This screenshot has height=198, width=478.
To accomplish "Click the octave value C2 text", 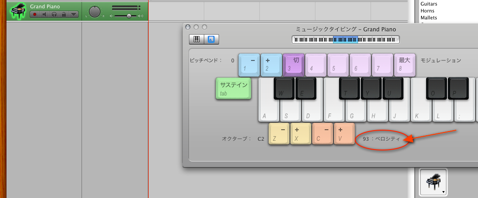I will pos(261,139).
